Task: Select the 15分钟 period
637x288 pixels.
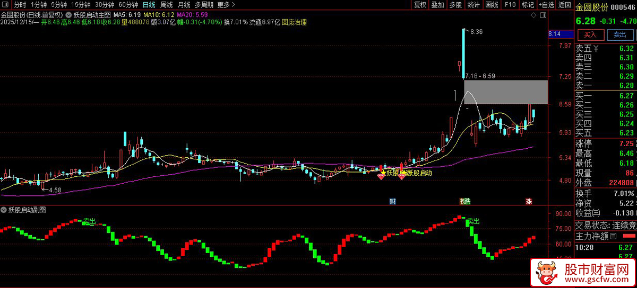Action: point(81,5)
